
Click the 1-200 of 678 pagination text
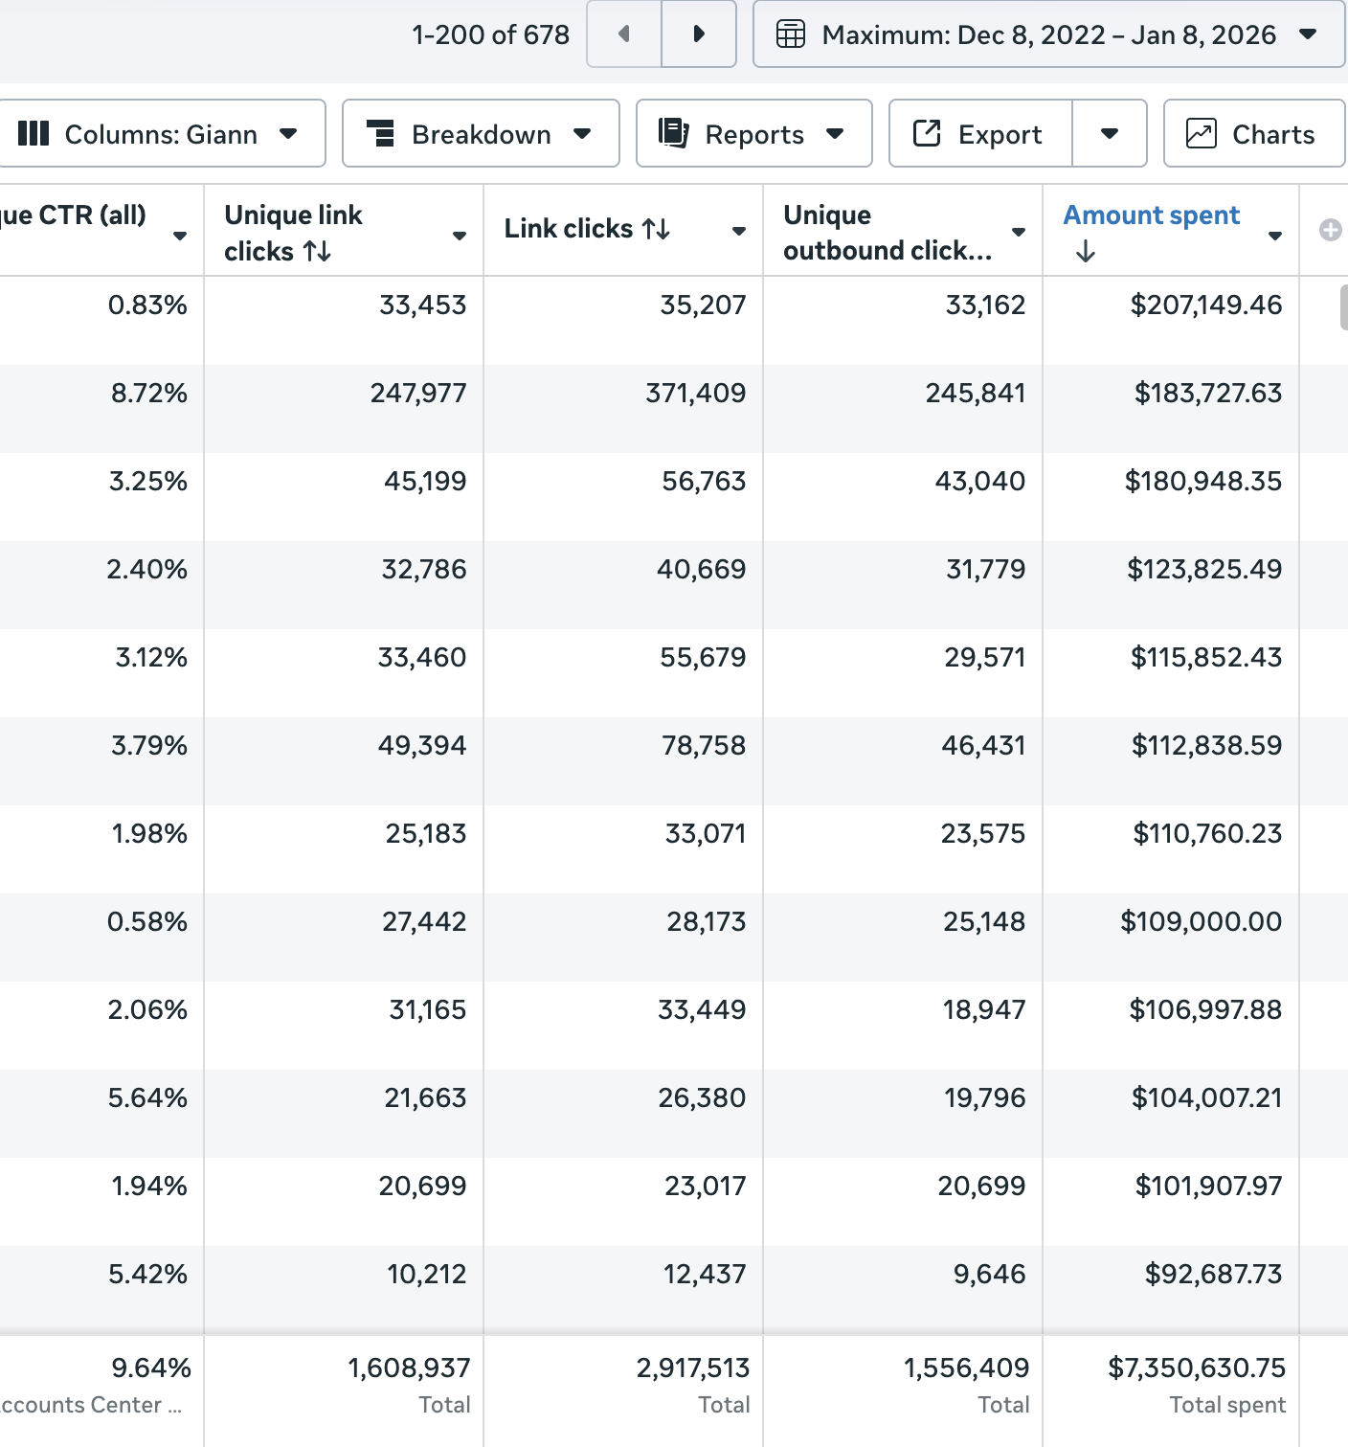491,35
